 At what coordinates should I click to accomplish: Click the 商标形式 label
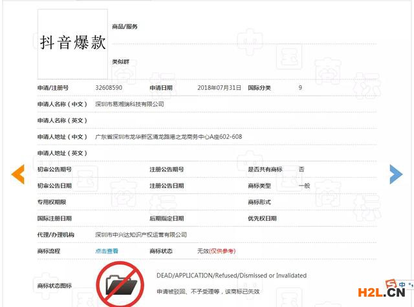pyautogui.click(x=259, y=202)
